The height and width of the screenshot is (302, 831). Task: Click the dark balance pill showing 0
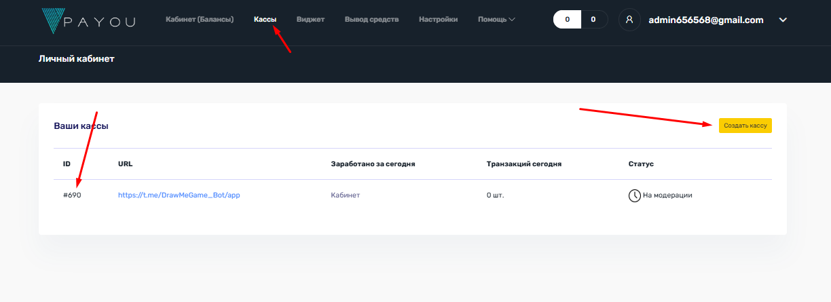[593, 20]
